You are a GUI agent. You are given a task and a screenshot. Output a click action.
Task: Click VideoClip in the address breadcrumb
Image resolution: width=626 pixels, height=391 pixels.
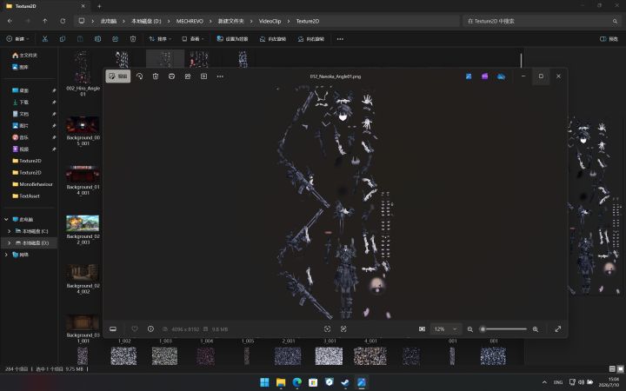[270, 21]
